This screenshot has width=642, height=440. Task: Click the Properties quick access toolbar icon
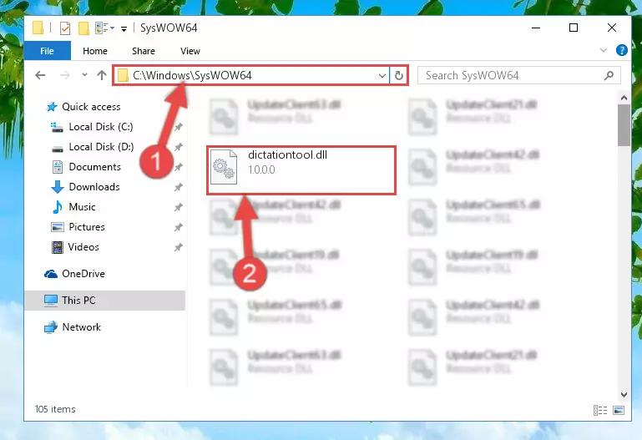click(x=64, y=28)
